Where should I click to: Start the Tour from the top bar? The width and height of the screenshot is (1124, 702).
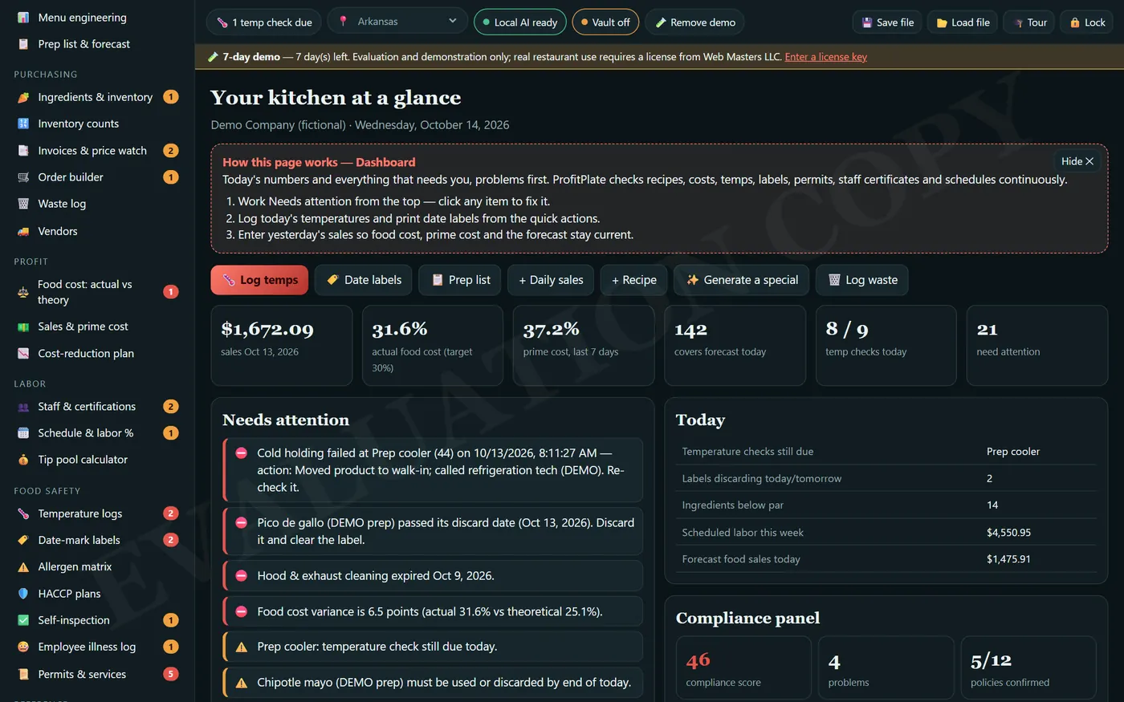pyautogui.click(x=1029, y=22)
